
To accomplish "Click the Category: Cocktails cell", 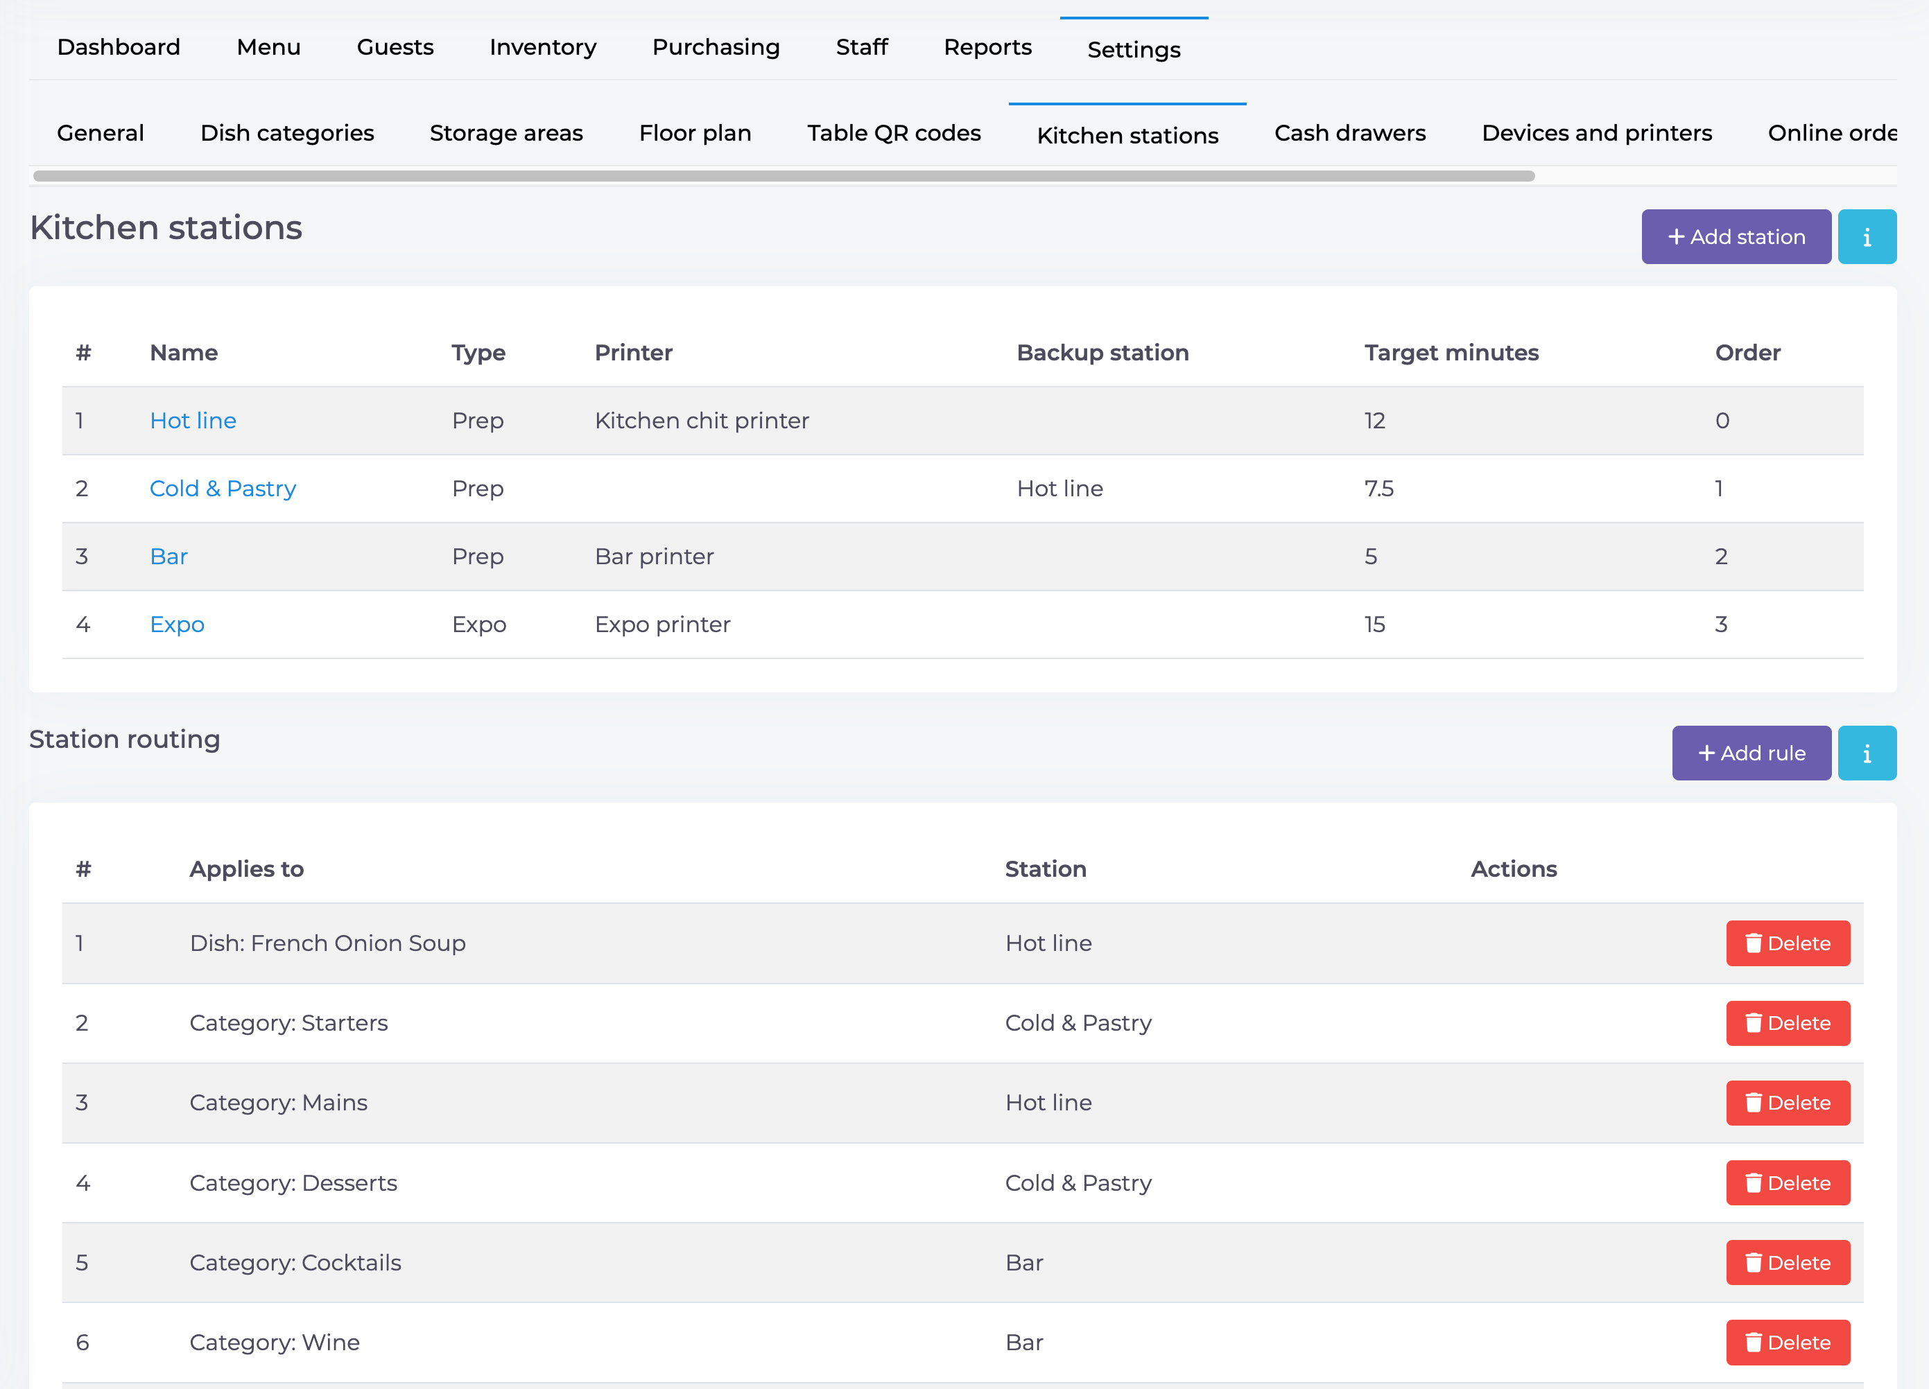I will pyautogui.click(x=295, y=1263).
